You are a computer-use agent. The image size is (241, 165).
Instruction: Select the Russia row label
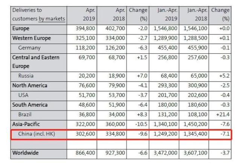[28, 76]
